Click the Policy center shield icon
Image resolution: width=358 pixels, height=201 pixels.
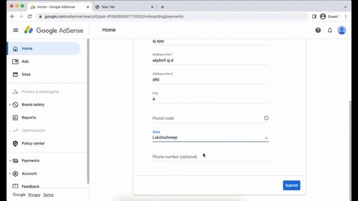[15, 143]
